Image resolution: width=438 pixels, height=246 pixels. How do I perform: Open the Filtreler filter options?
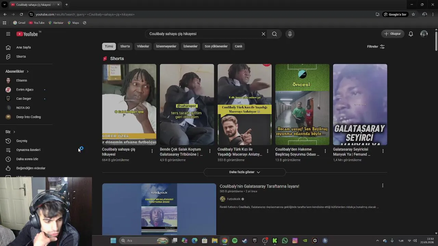click(376, 46)
